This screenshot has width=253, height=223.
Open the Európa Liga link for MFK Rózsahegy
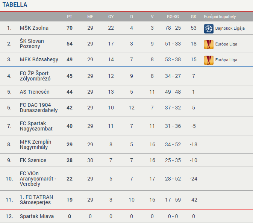tap(226, 60)
